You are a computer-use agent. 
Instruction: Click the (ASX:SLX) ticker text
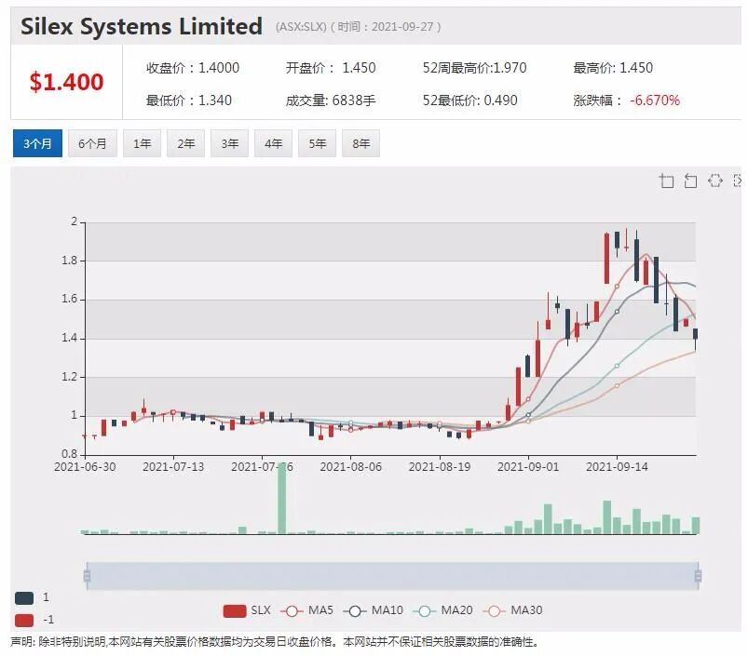coord(301,27)
